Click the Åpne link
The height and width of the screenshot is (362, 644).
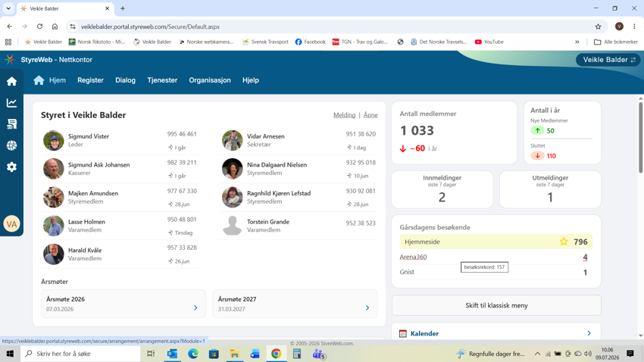pos(370,115)
